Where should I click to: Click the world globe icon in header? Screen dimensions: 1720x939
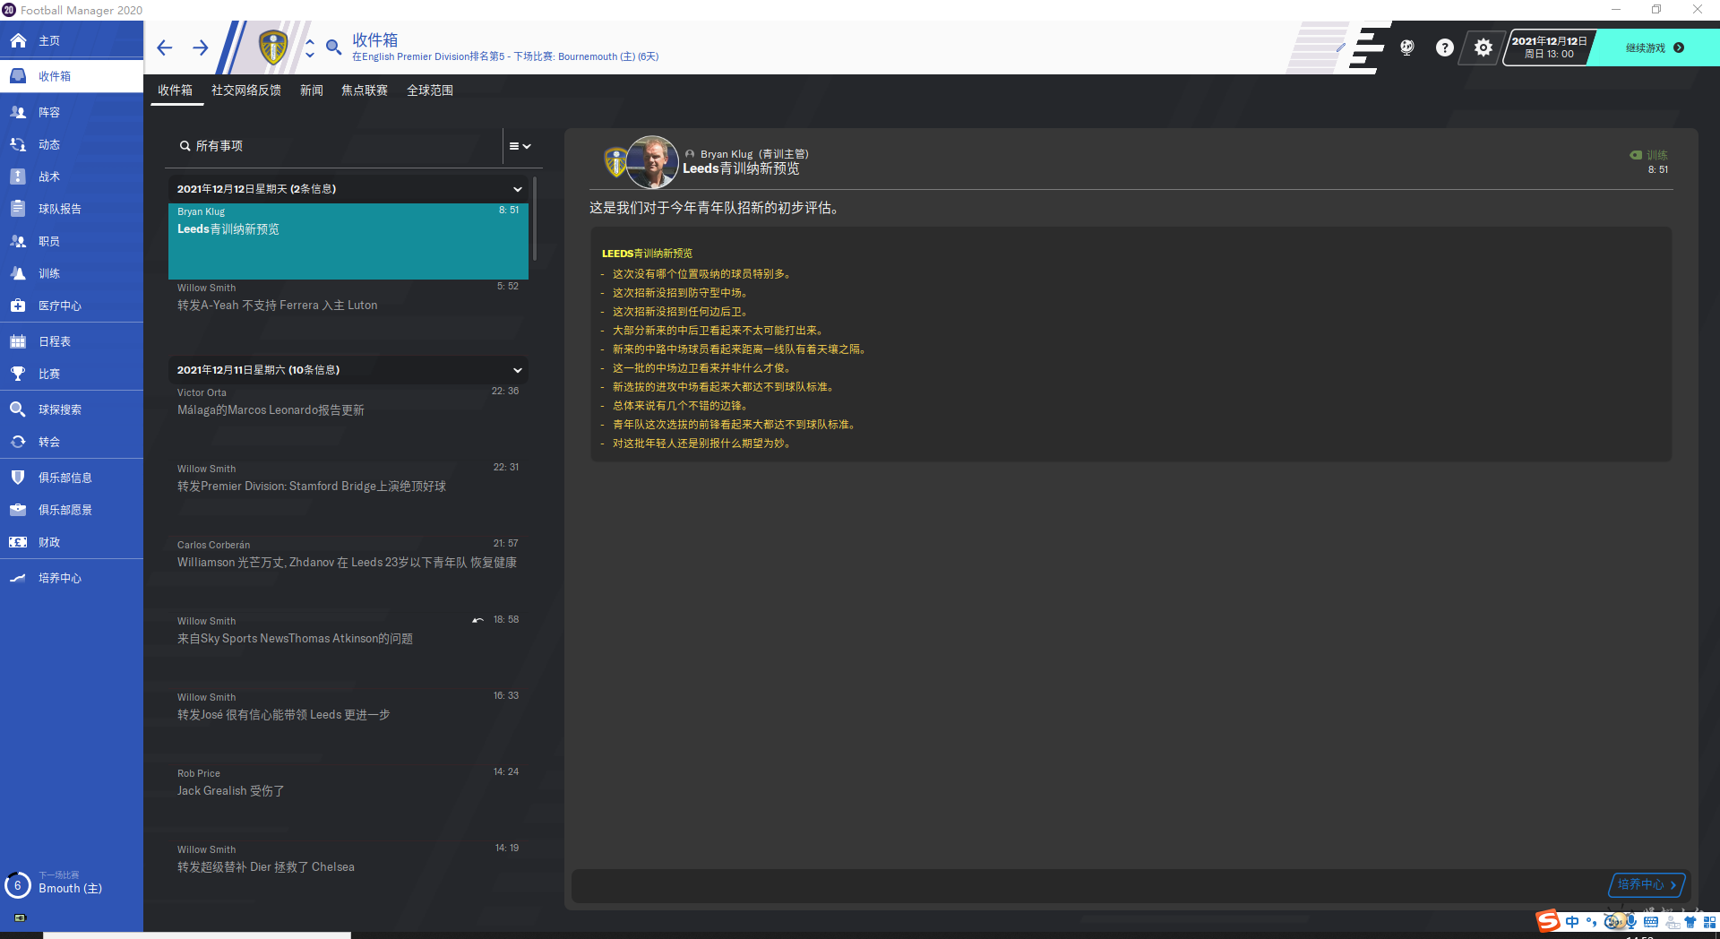[x=1406, y=47]
